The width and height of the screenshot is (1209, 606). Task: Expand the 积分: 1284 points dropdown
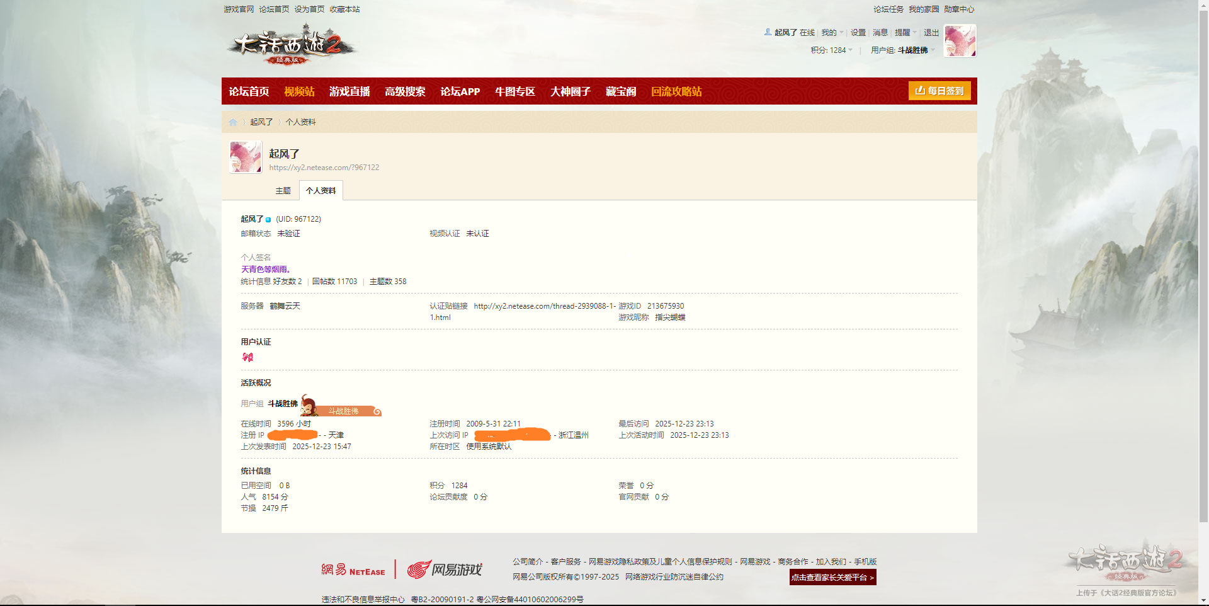point(831,50)
